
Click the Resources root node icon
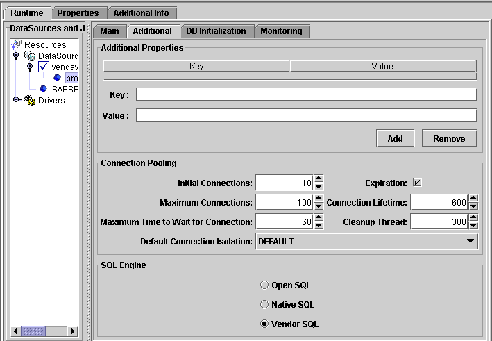(x=17, y=44)
